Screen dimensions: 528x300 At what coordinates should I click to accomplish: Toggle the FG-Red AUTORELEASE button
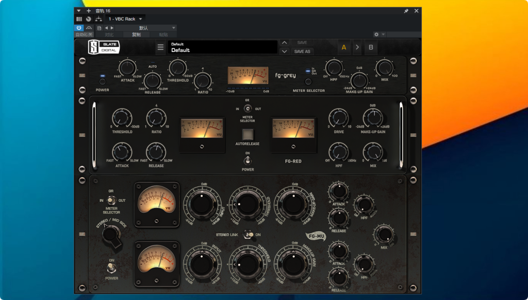(x=247, y=134)
